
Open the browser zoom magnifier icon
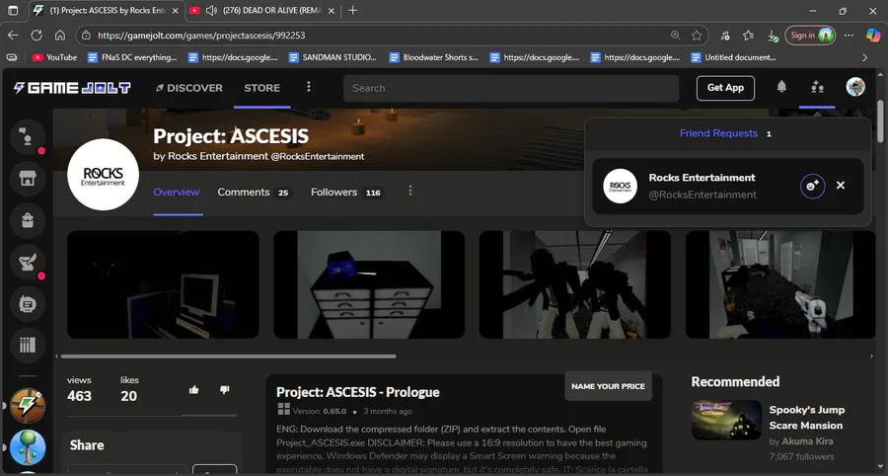pos(675,36)
